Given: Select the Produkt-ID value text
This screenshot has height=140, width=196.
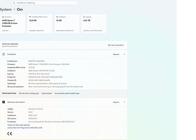Looking at the screenshot, I should coord(39,80).
